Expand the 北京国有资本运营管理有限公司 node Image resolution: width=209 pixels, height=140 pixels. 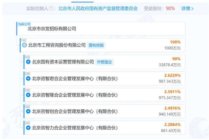(x=28, y=62)
